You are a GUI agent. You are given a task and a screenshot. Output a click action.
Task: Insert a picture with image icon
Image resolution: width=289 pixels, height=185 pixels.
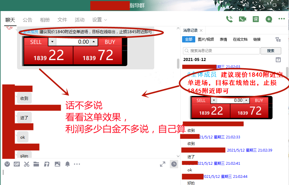point(58,164)
